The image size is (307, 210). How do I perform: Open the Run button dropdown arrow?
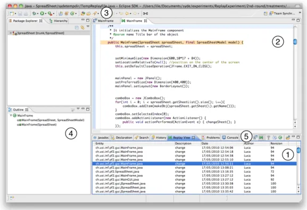pyautogui.click(x=45, y=14)
